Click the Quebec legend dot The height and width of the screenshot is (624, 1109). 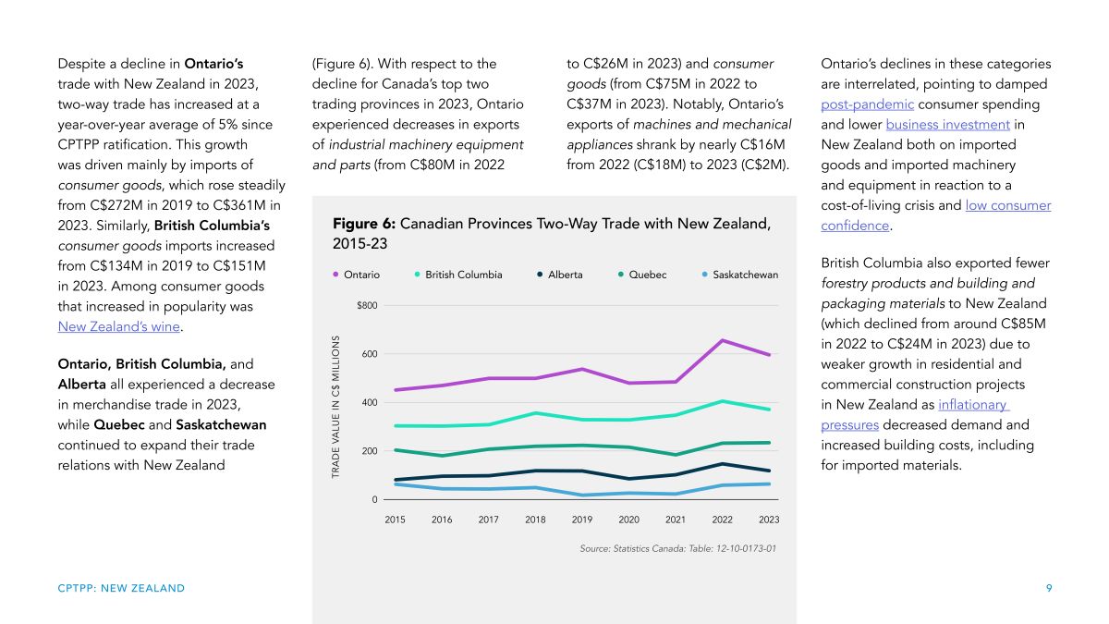coord(621,275)
